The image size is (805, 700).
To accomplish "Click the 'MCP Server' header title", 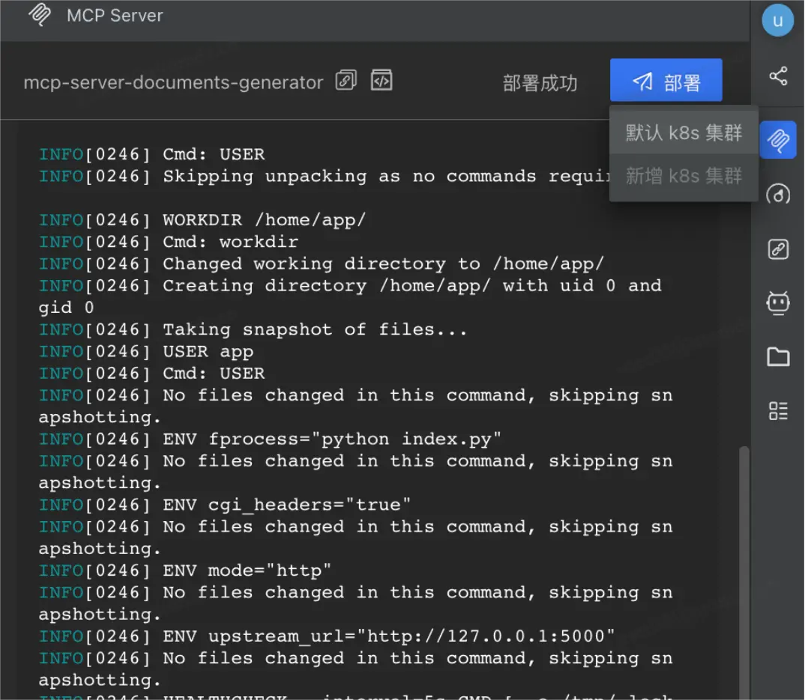I will [115, 16].
